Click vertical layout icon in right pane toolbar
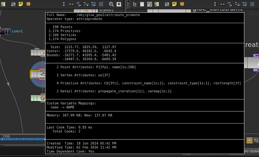This screenshot has height=157, width=259. pos(215,4)
